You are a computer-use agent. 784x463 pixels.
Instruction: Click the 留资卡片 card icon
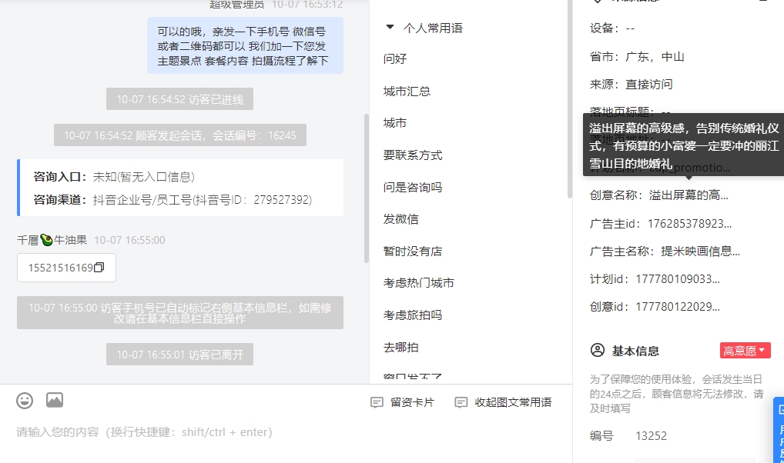(x=377, y=402)
